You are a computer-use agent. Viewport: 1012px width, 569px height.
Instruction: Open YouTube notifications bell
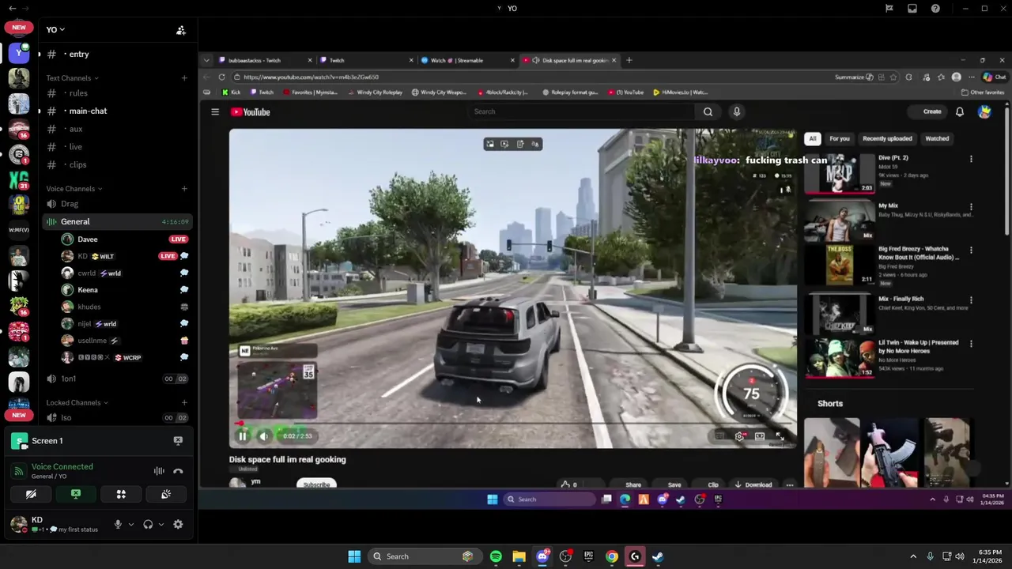pyautogui.click(x=960, y=112)
